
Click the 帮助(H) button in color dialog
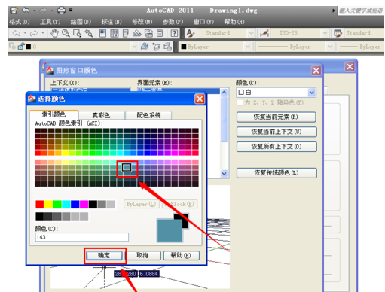pos(182,255)
